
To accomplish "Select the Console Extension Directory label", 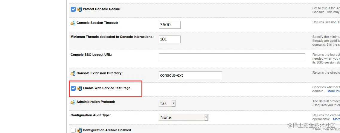I will coord(100,73).
